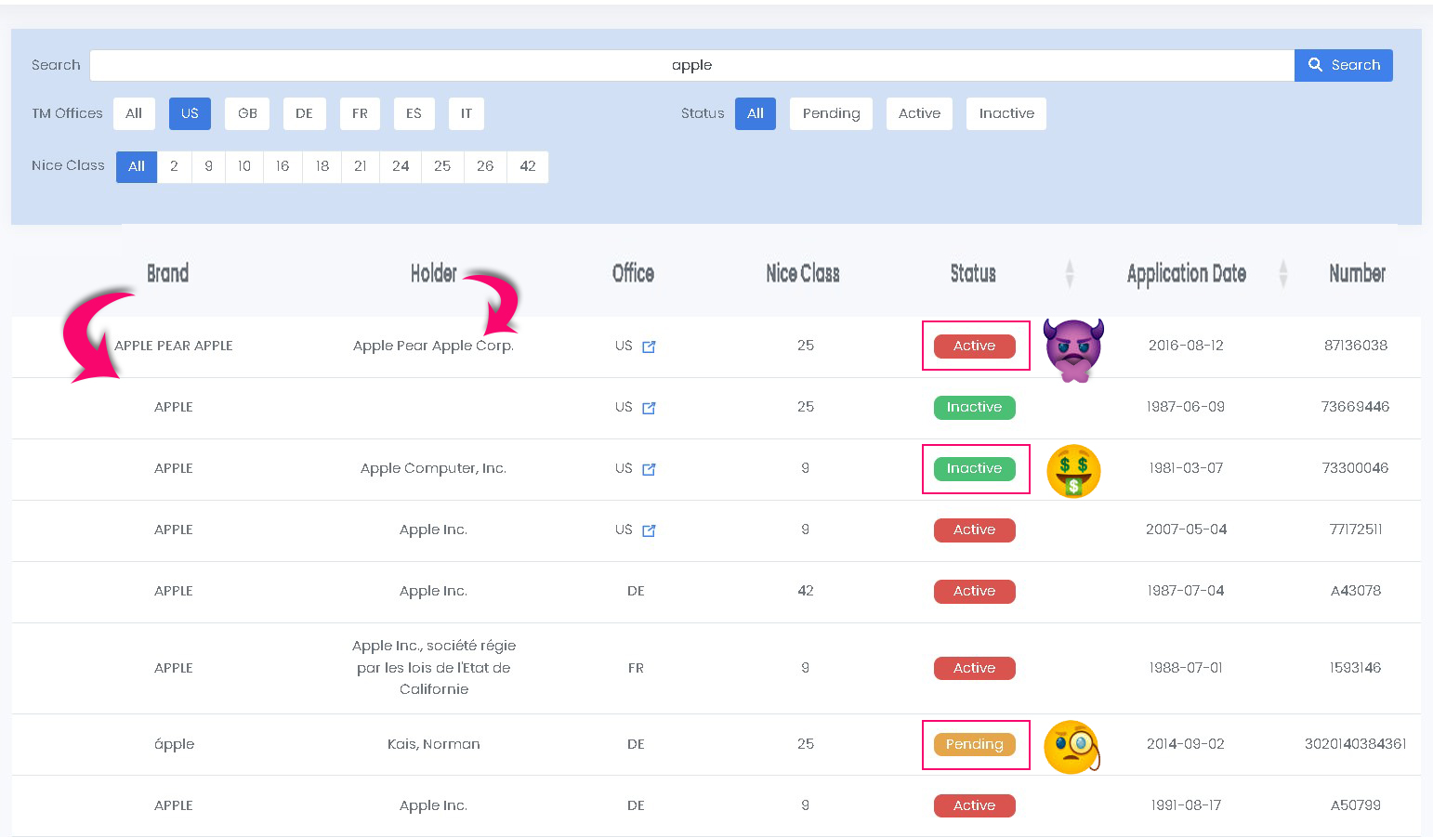Image resolution: width=1433 pixels, height=837 pixels.
Task: Click the APPLE PEAR APPLE brand cell
Action: tap(174, 346)
